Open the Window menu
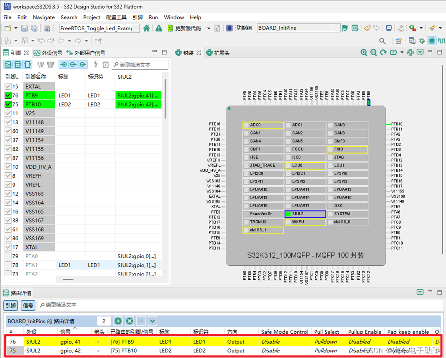Image resolution: width=446 pixels, height=358 pixels. coord(174,18)
